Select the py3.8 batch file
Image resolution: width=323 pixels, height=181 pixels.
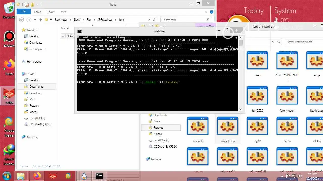coord(257,130)
